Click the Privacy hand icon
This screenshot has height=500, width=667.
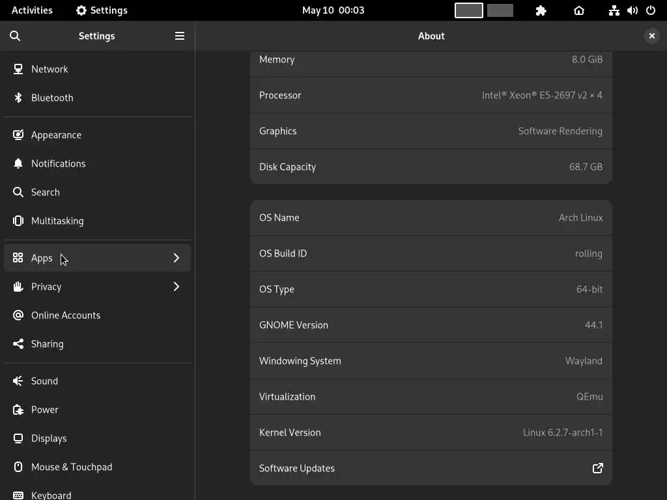point(18,286)
